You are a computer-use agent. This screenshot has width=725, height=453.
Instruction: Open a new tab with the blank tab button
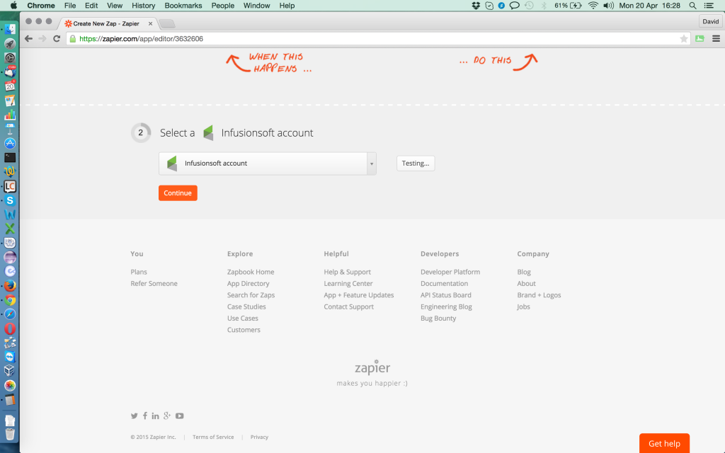167,23
